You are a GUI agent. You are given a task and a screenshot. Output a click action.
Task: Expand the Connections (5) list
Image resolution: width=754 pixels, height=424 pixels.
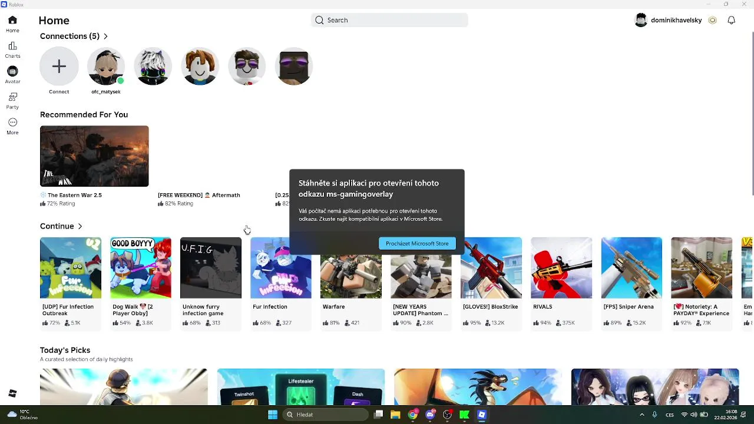[74, 36]
